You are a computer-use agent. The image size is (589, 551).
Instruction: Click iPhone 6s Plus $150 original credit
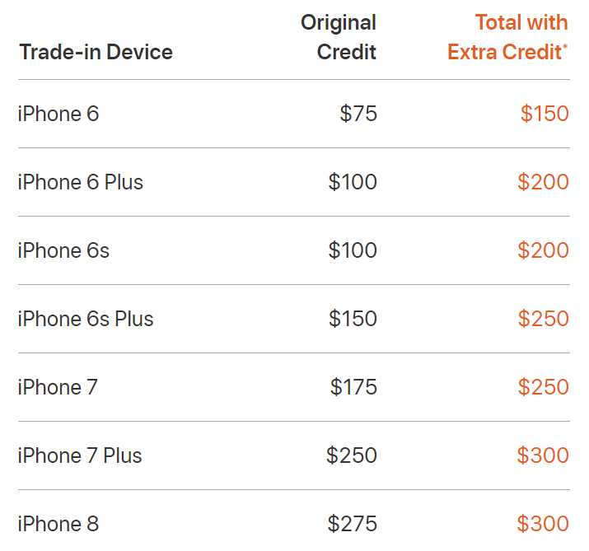(x=353, y=319)
